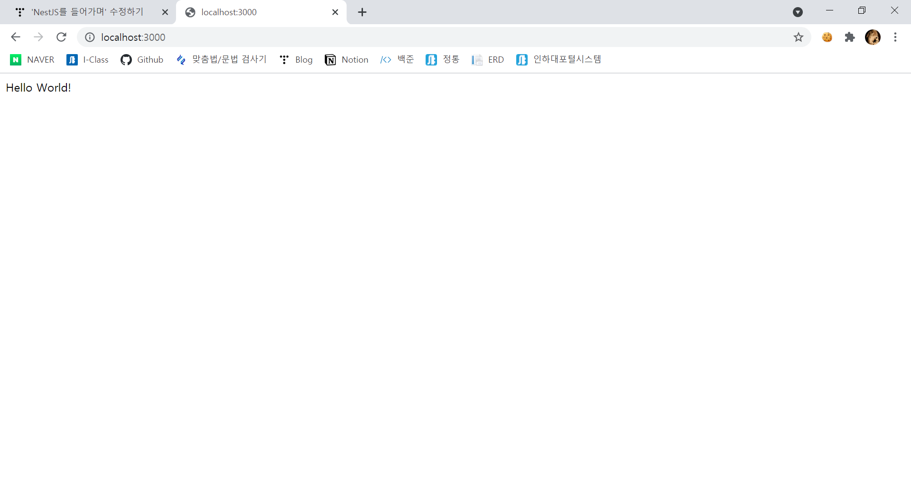Screen dimensions: 911x484
Task: Open 맞춤법/문법 검사기 bookmark
Action: click(x=221, y=60)
